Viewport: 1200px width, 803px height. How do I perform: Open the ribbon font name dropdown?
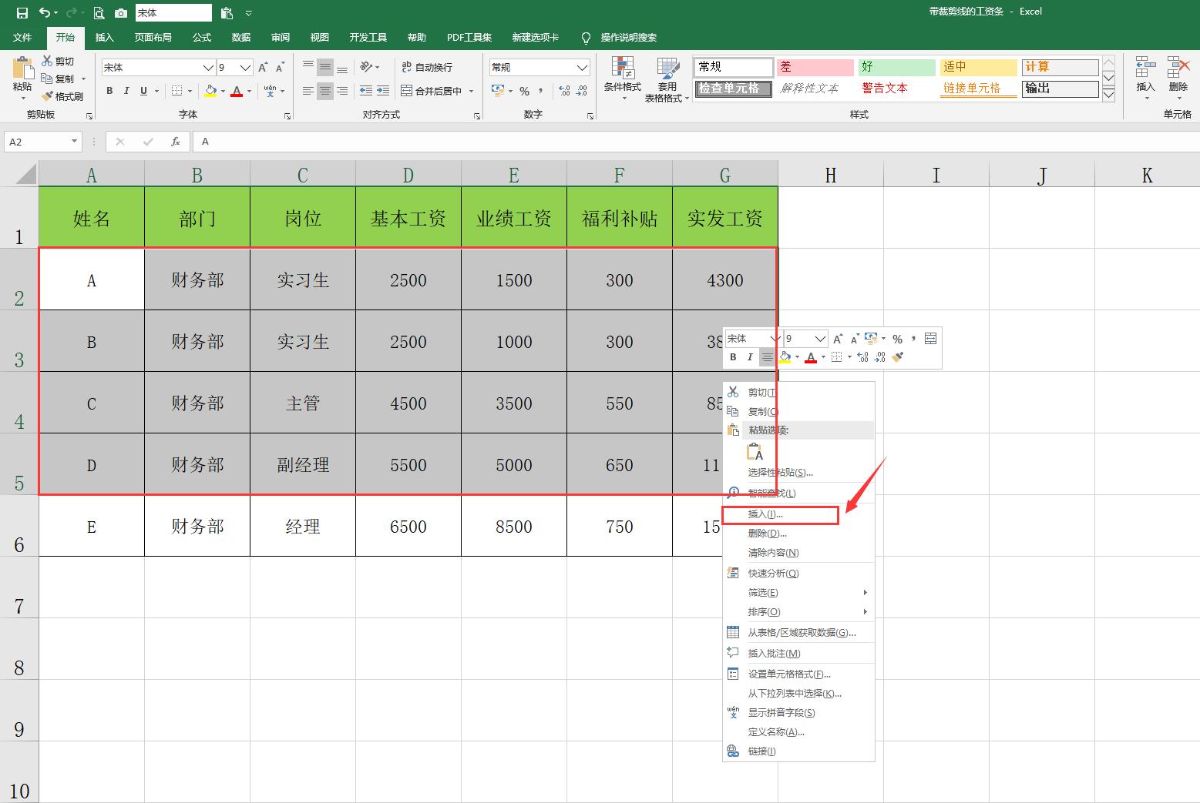(x=207, y=68)
